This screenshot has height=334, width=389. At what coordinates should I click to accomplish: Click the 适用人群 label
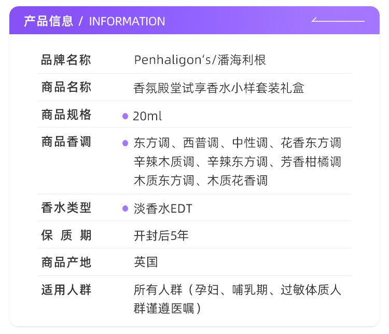pyautogui.click(x=66, y=290)
